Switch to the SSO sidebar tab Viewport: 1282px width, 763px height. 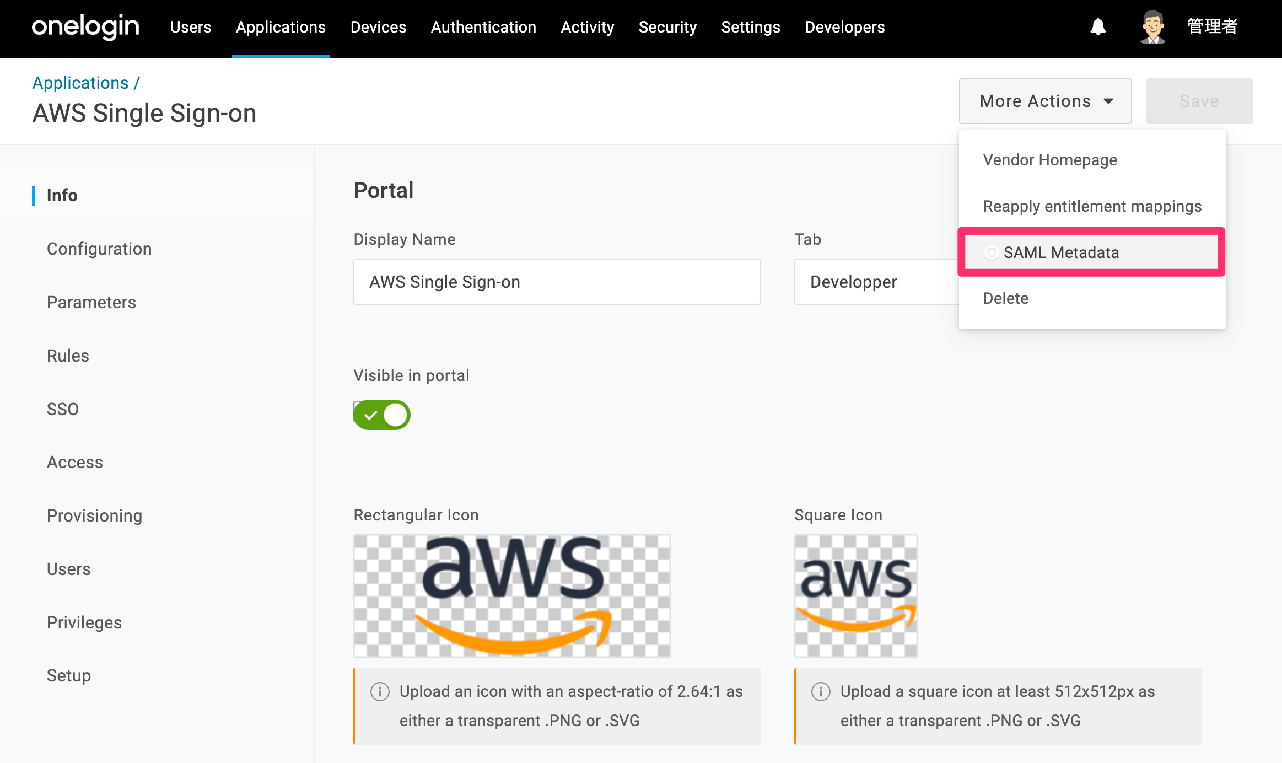point(63,409)
